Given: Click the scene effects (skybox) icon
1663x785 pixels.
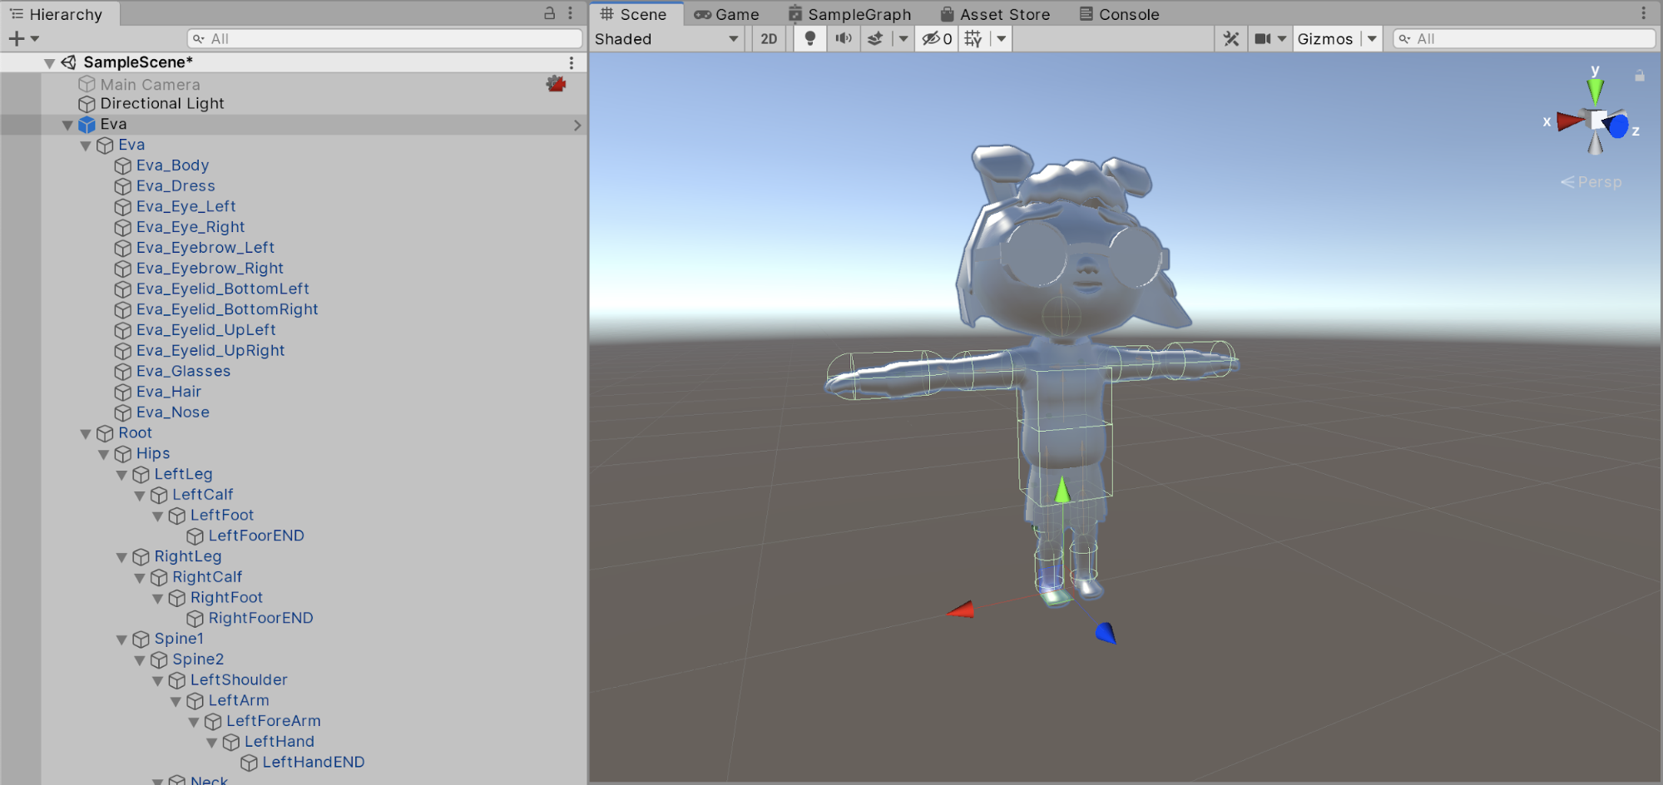Looking at the screenshot, I should point(875,38).
